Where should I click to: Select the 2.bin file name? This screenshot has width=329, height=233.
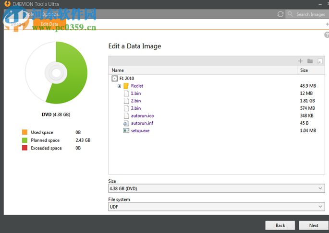(136, 101)
